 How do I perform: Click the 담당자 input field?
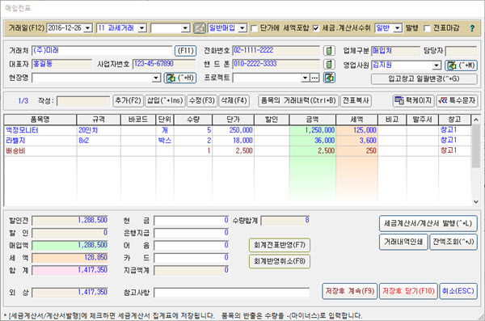tap(462, 51)
